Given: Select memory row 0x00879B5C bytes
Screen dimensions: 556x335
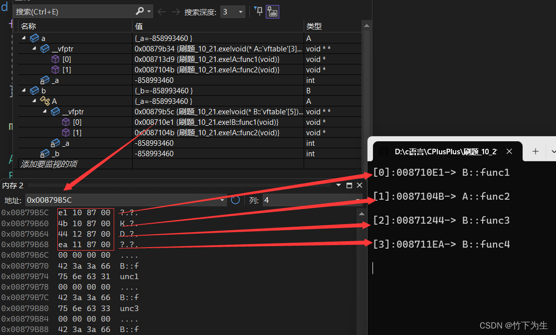Looking at the screenshot, I should coord(84,213).
